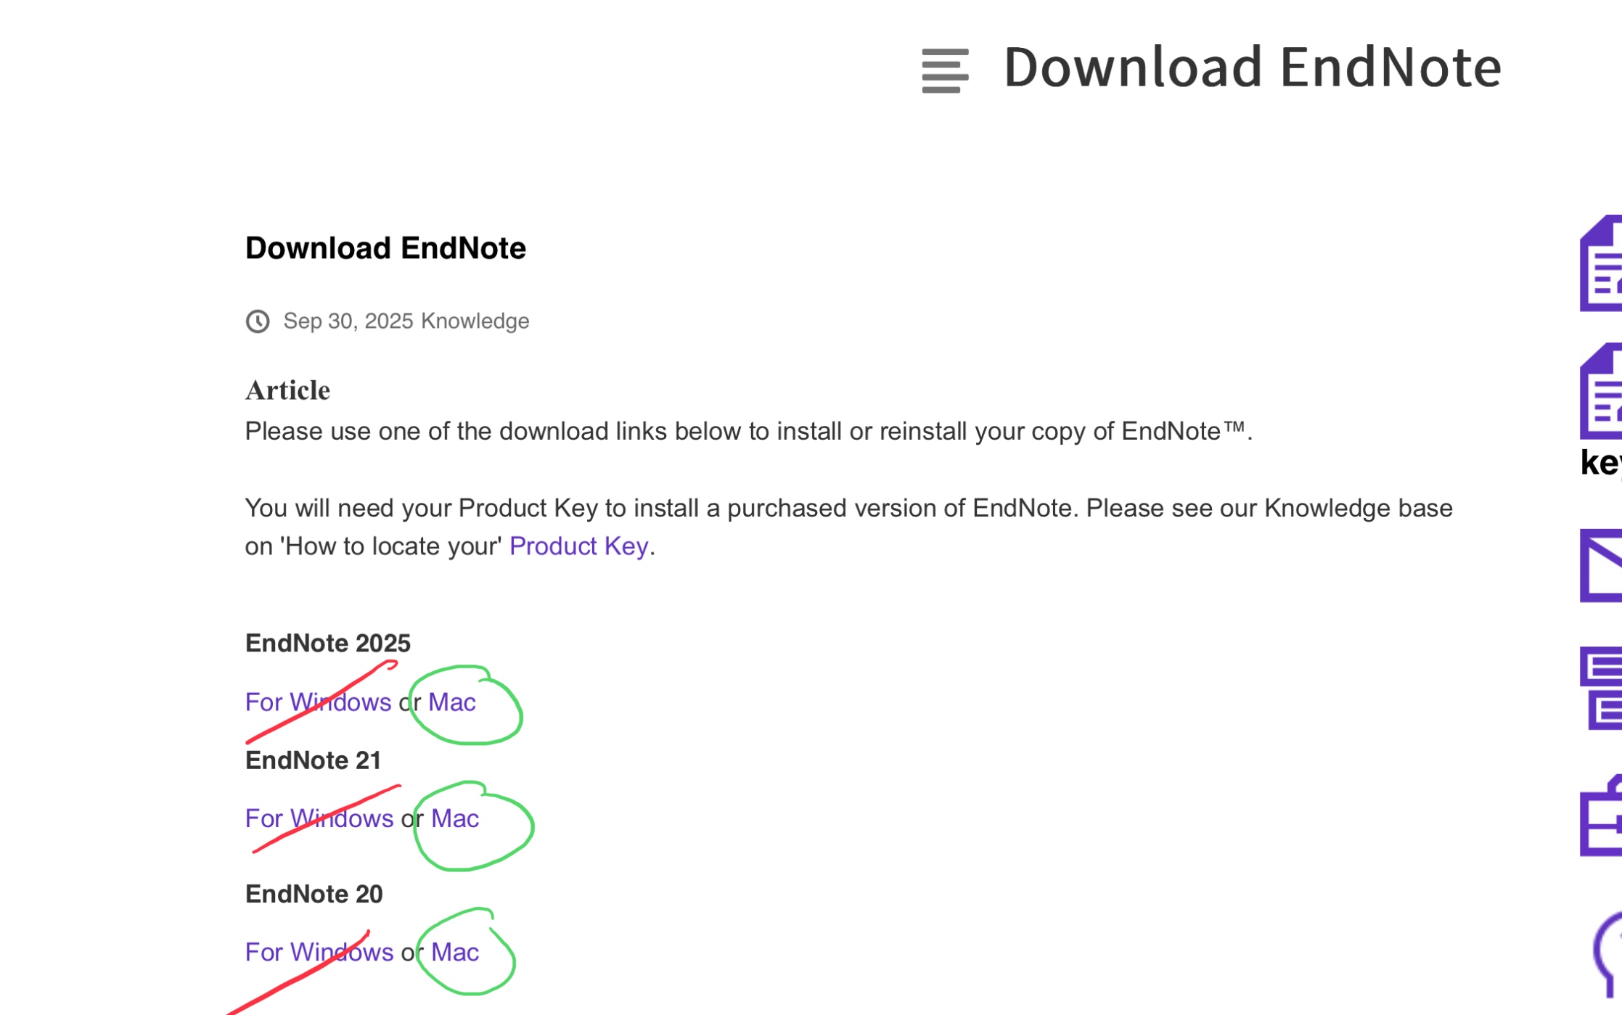Download EndNote 21 For Windows
This screenshot has width=1622, height=1015.
click(319, 818)
